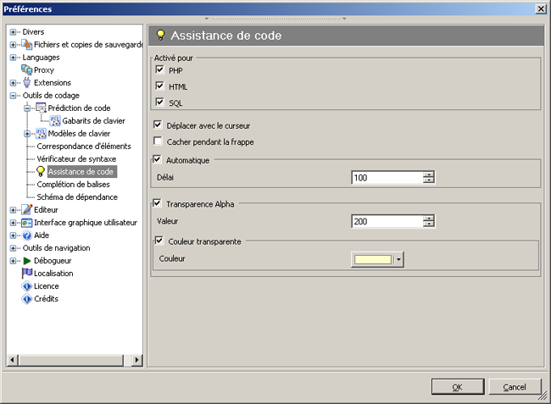Enable Cacher pendant la frappe
Screen dimensions: 551x404
(x=158, y=141)
